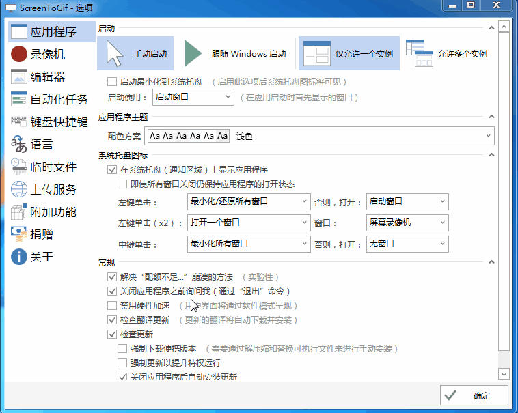Click the single instance window icon

317,53
